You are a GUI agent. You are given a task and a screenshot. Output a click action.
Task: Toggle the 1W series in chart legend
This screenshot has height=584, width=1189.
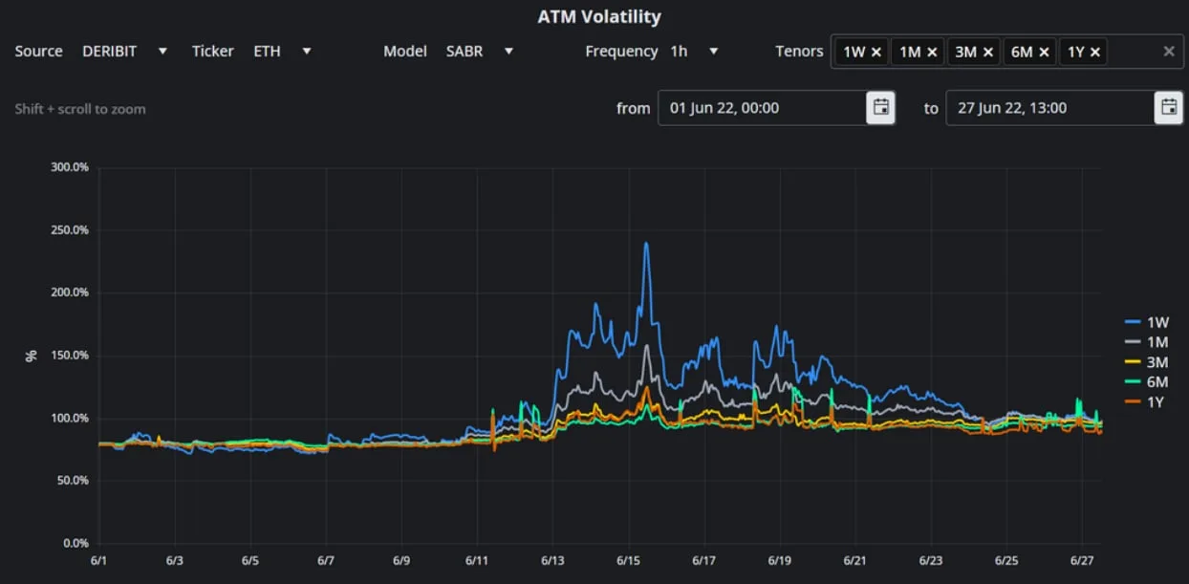click(1147, 323)
